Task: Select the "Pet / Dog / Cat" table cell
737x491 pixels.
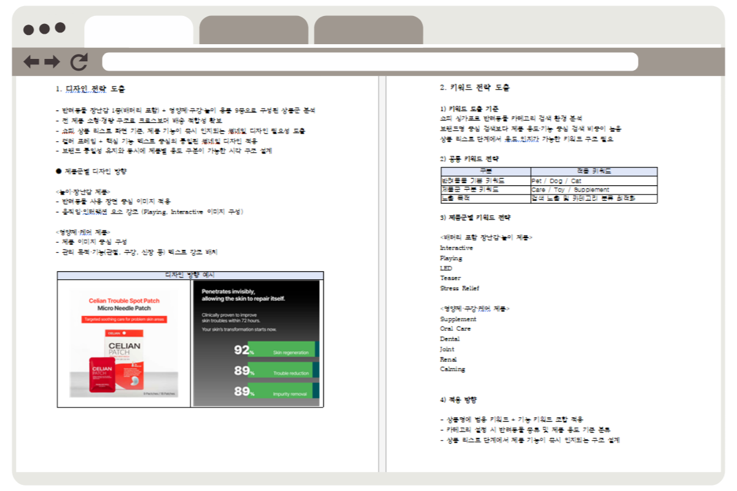Action: (x=593, y=181)
